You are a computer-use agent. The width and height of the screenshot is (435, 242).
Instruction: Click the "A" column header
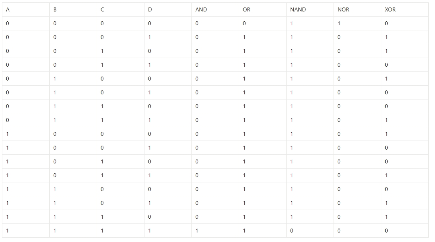point(8,9)
